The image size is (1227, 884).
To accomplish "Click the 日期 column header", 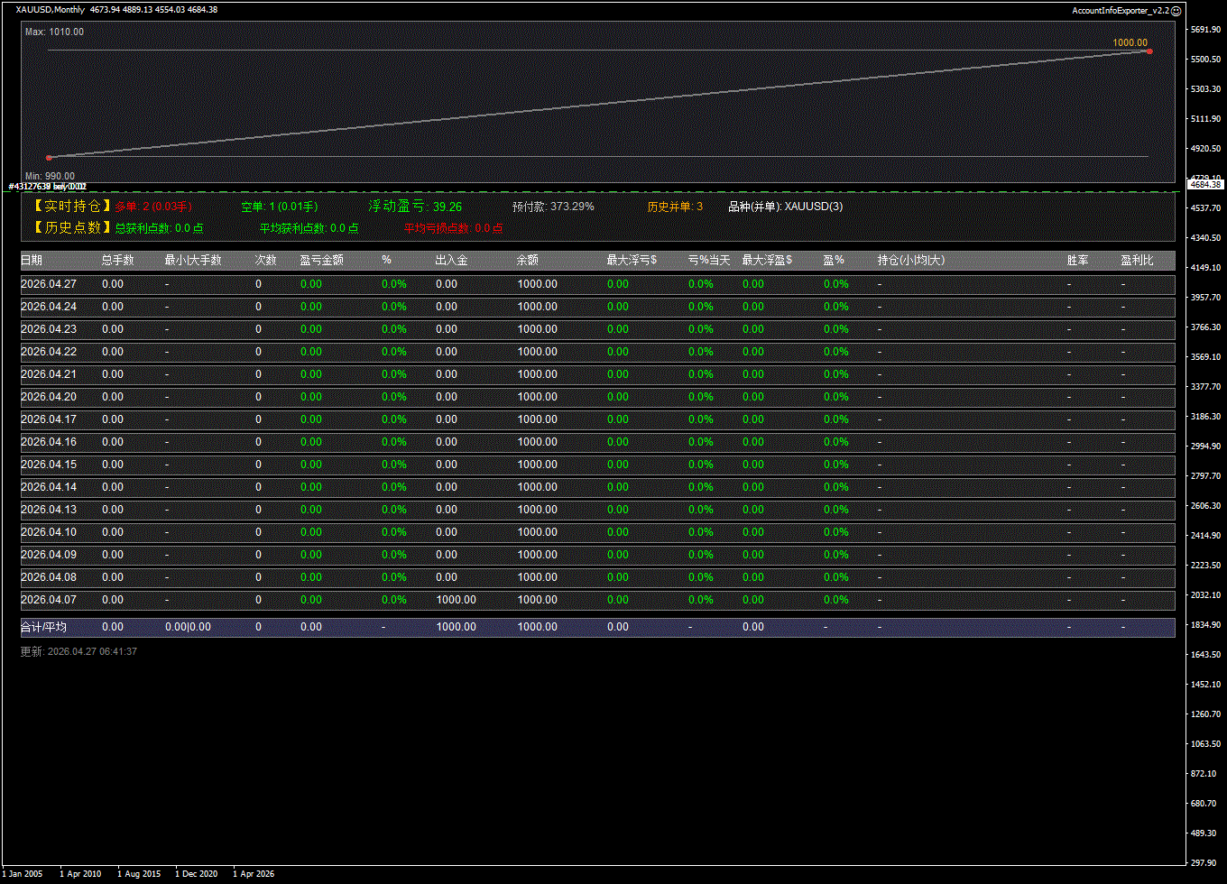I will (x=32, y=261).
